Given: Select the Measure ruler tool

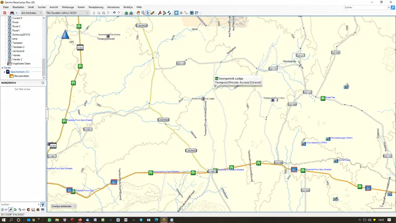Looking at the screenshot, I should pyautogui.click(x=153, y=13).
